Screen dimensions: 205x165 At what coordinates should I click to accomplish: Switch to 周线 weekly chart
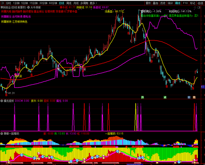click(69, 3)
